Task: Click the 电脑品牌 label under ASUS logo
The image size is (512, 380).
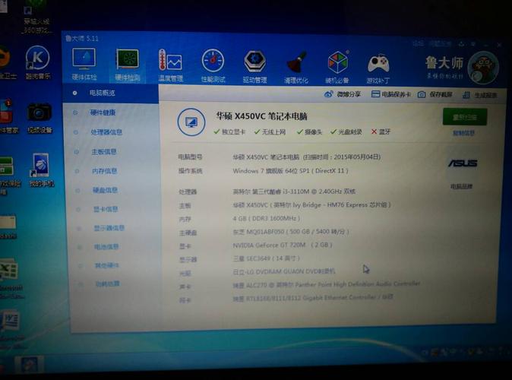Action: click(x=461, y=186)
